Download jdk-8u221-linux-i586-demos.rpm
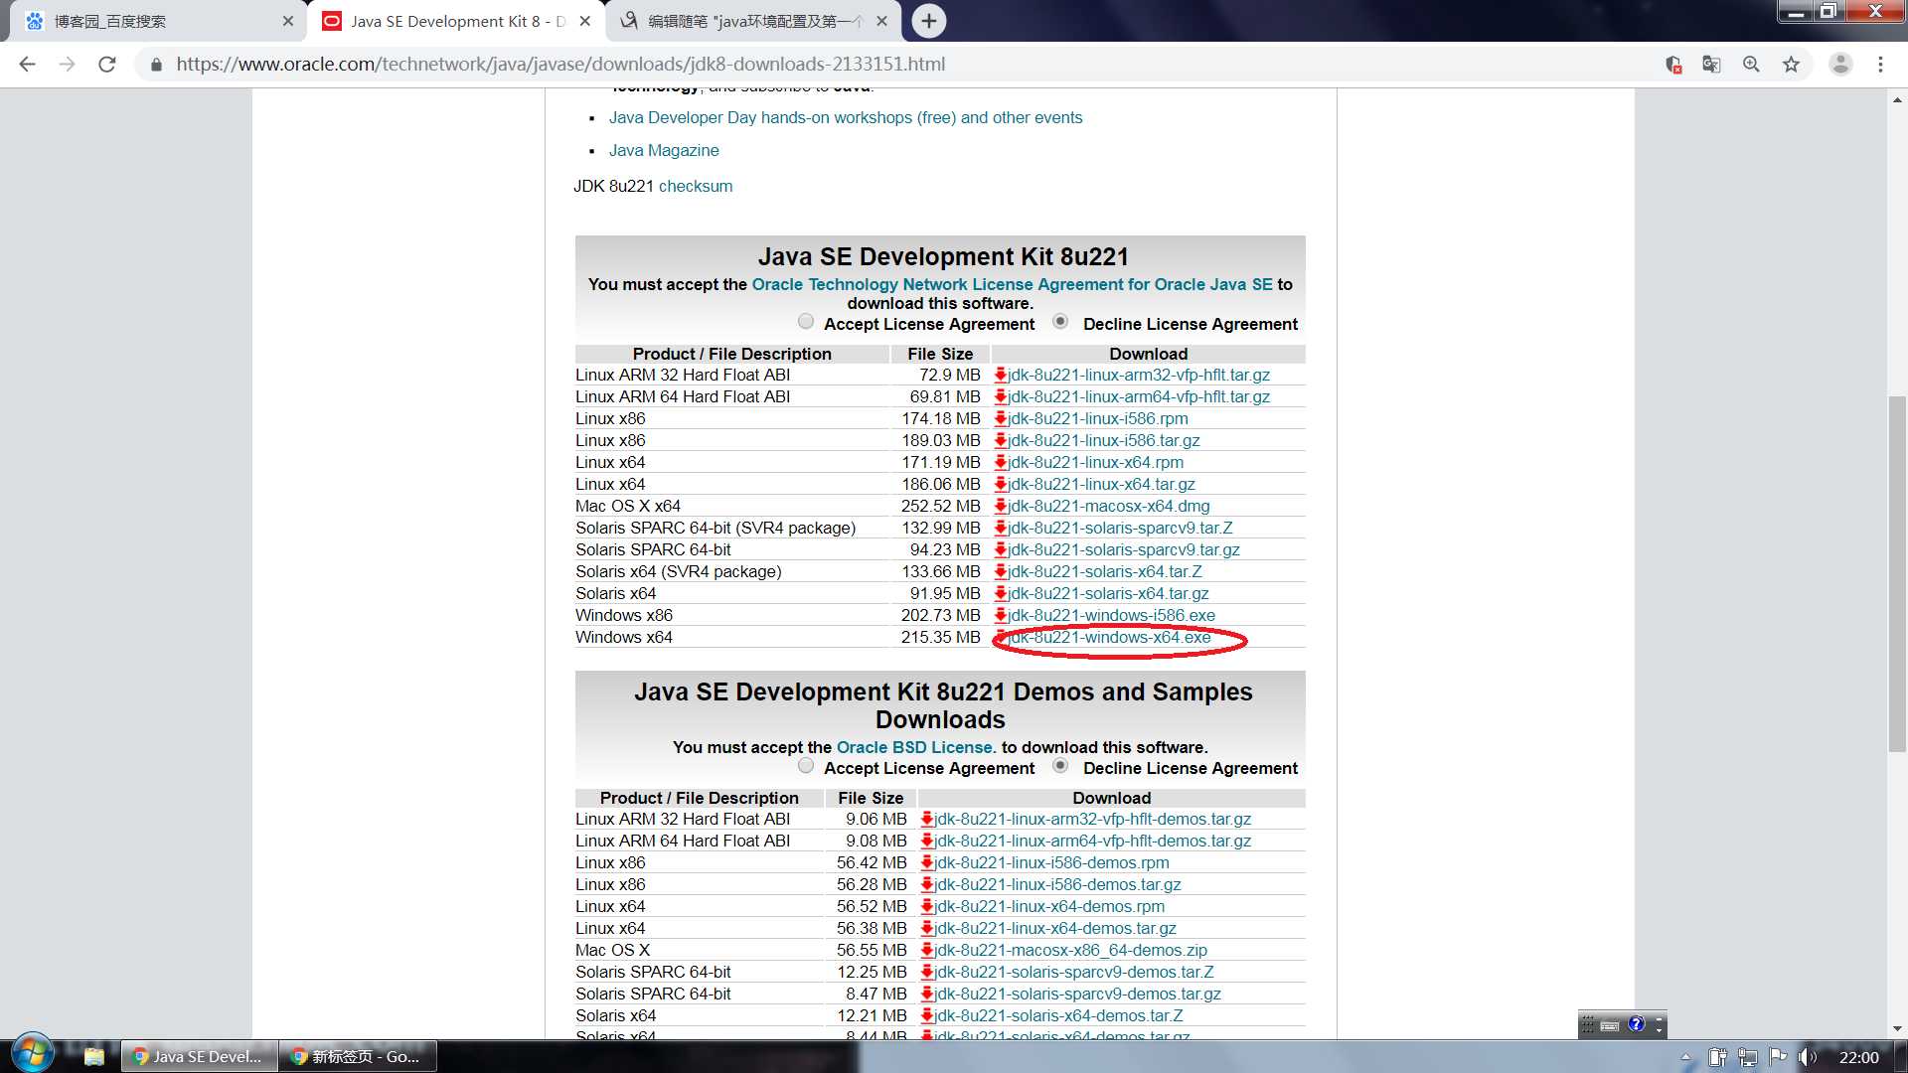This screenshot has height=1073, width=1908. click(1051, 862)
